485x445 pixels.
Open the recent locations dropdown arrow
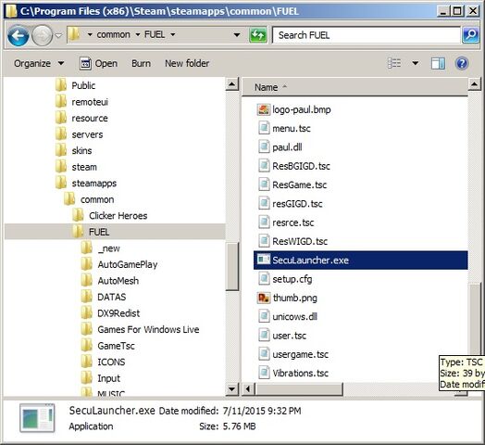(58, 35)
